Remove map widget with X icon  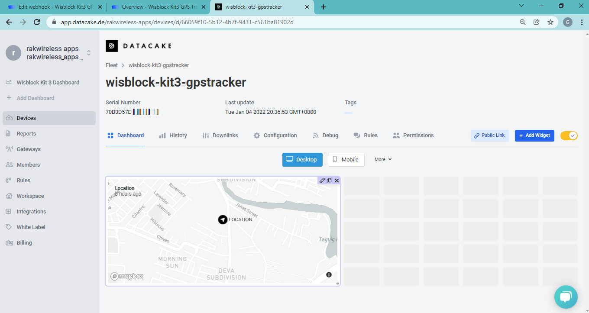337,181
